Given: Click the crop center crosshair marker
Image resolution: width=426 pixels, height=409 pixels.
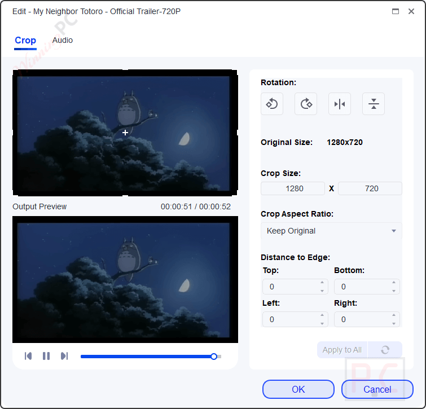Looking at the screenshot, I should click(125, 133).
